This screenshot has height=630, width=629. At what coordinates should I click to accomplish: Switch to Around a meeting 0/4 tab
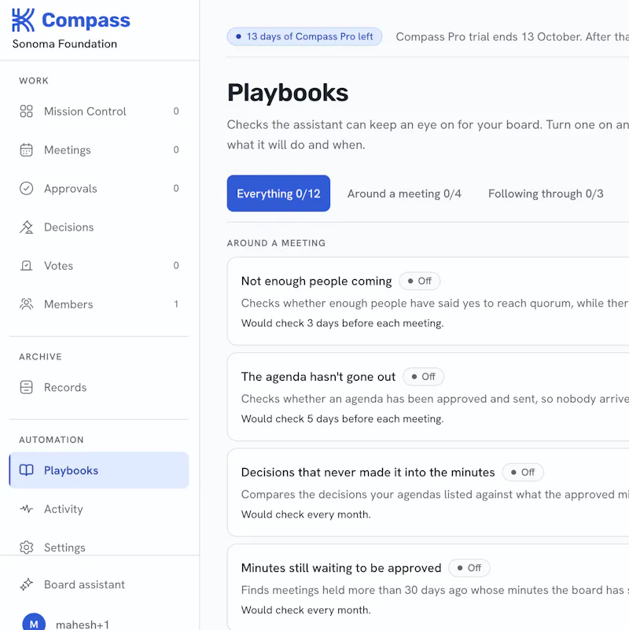pos(404,193)
